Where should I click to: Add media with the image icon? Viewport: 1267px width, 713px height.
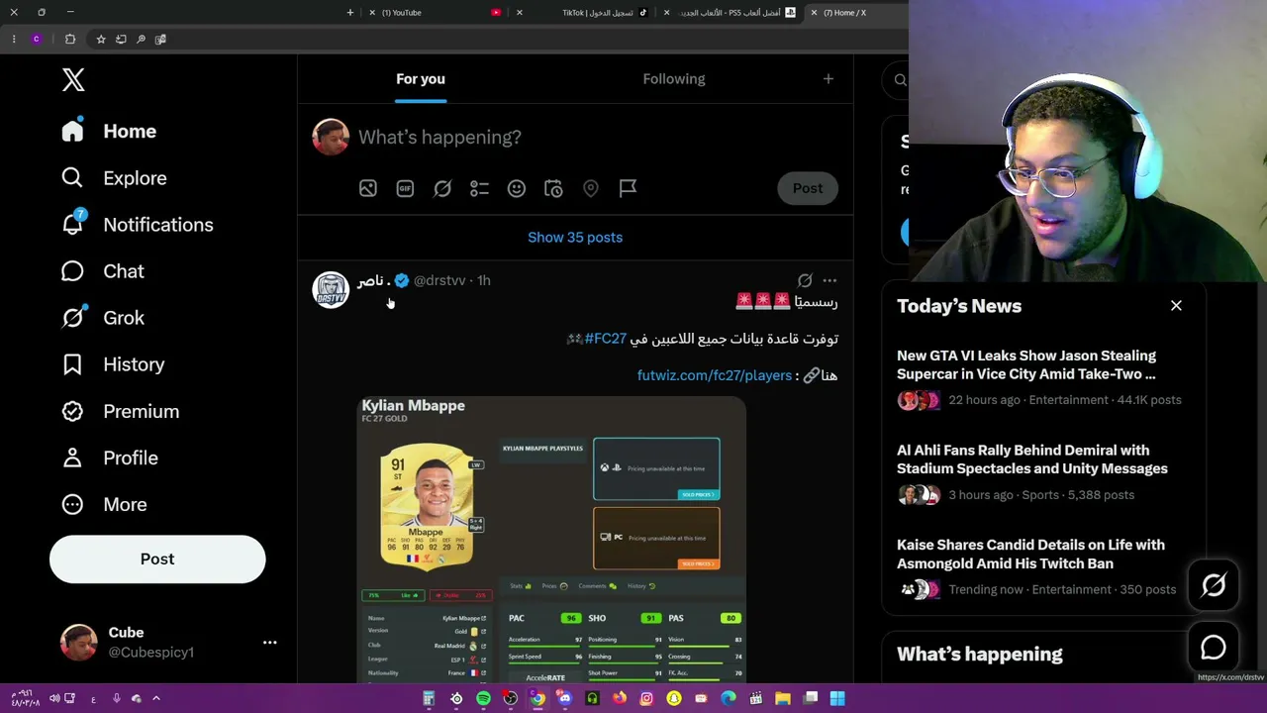368,188
